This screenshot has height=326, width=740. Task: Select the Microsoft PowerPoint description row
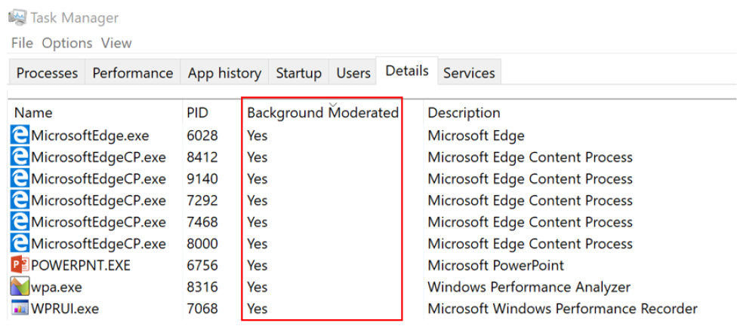495,265
